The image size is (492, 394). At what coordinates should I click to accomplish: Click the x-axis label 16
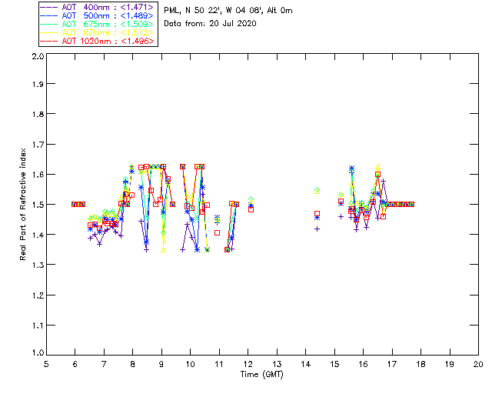pos(363,364)
